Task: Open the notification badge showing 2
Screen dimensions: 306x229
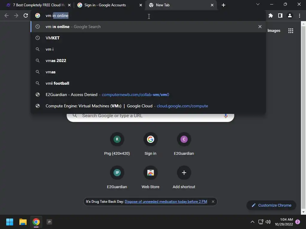Action: click(298, 222)
